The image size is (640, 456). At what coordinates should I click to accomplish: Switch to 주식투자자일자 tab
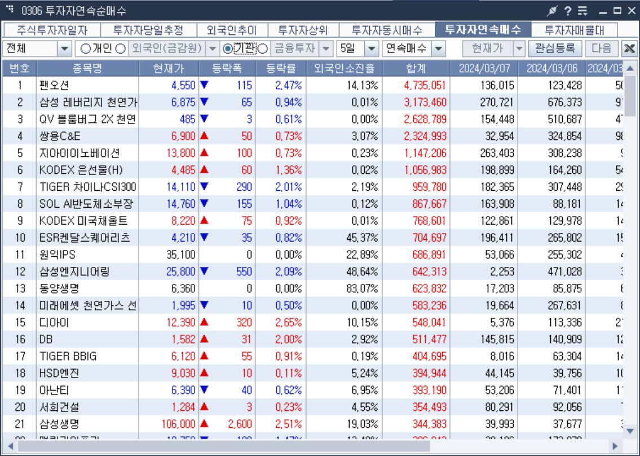coord(52,30)
